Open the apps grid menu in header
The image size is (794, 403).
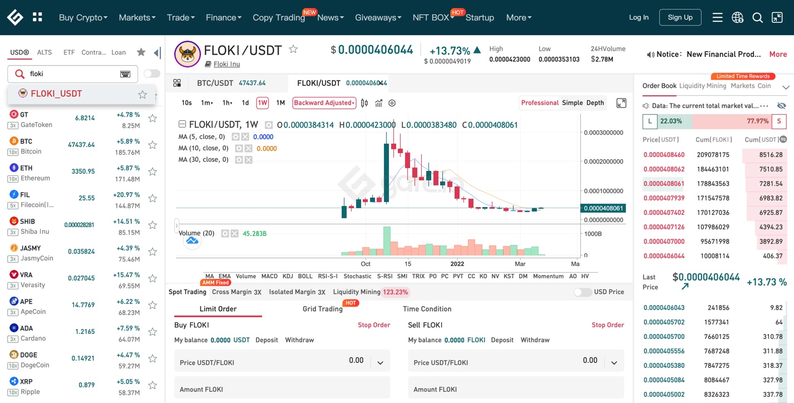37,17
